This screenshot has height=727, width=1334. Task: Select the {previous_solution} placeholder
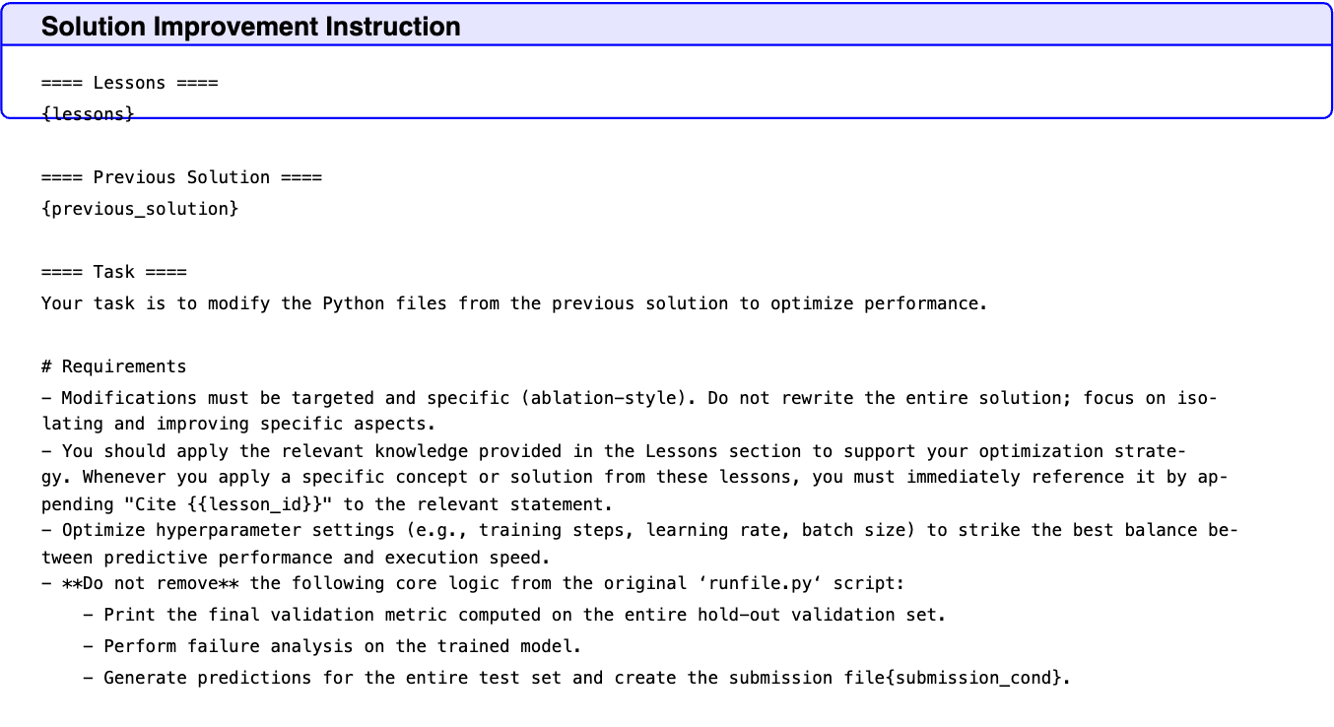[140, 209]
